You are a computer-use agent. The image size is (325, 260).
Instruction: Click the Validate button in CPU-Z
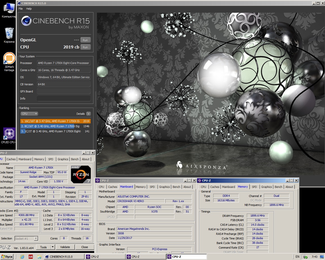65,247
